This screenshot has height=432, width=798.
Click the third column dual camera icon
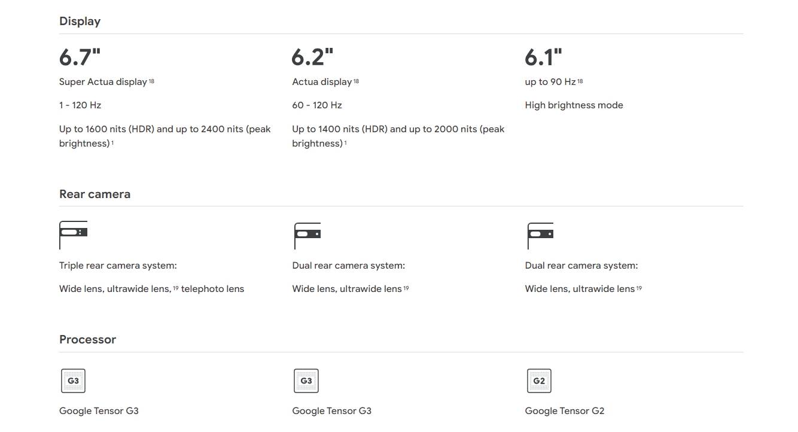540,235
